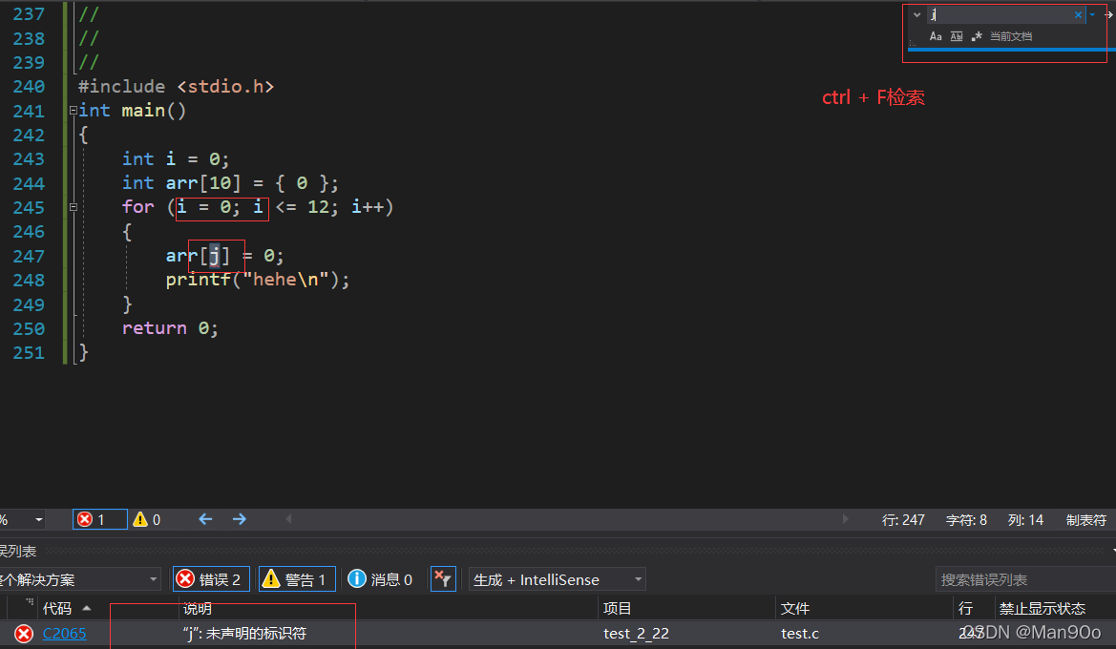Go to next issue with right arrow
The image size is (1116, 649).
[239, 519]
